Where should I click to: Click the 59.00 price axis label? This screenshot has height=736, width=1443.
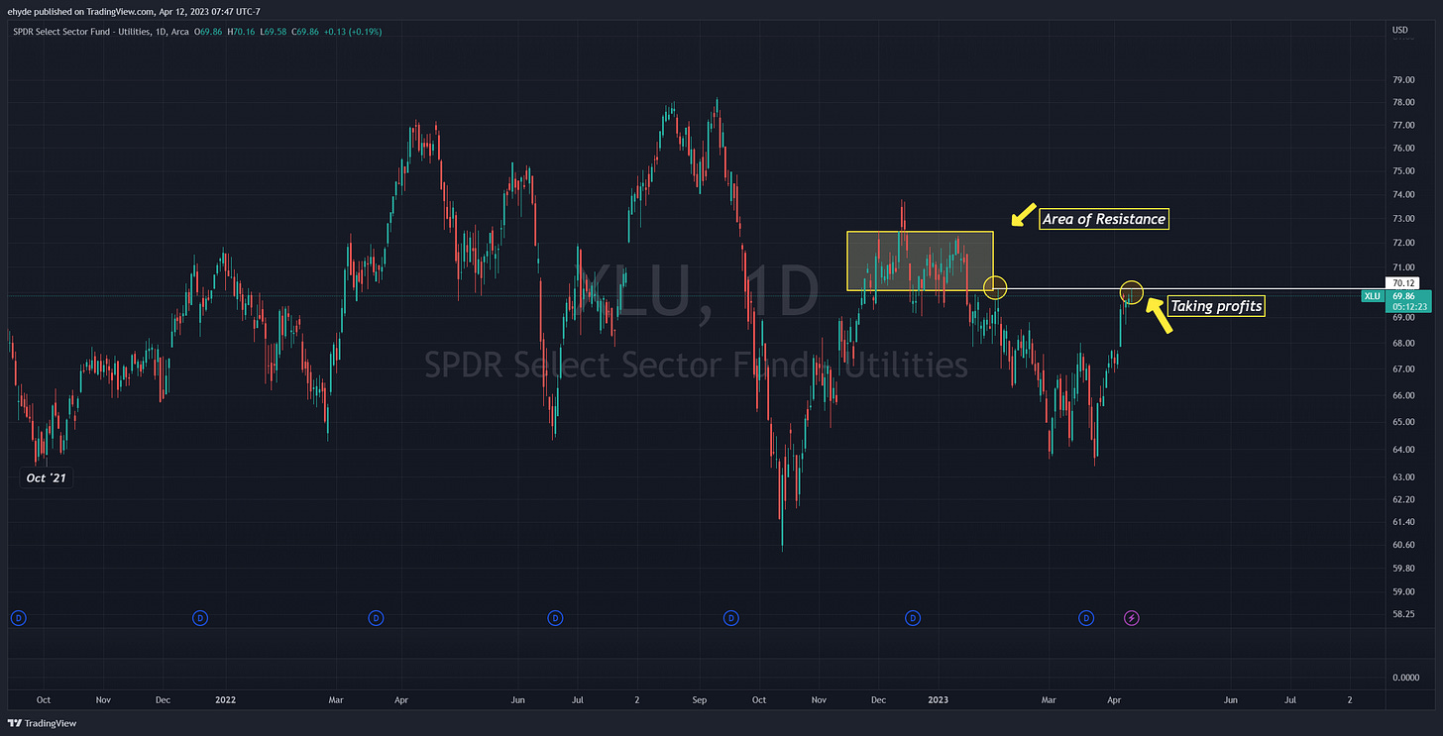1403,591
